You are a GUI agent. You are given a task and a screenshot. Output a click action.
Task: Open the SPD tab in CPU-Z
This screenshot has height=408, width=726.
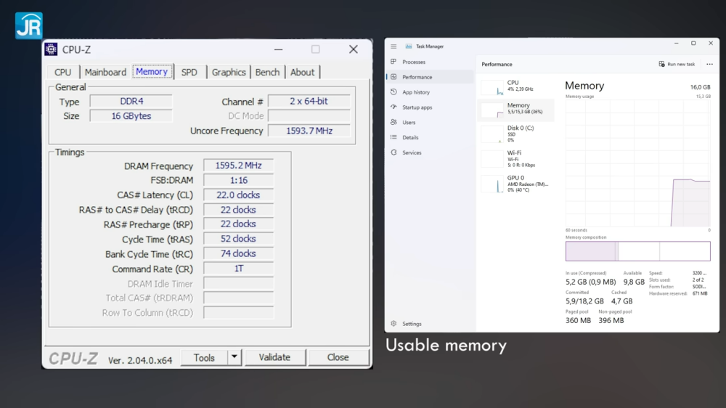point(189,73)
